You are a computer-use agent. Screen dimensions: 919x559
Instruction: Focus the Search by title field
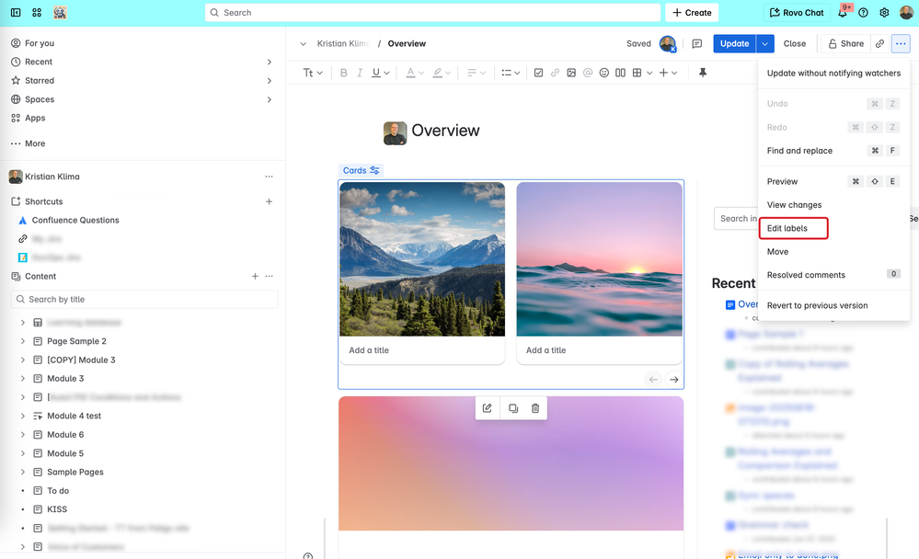click(x=144, y=300)
